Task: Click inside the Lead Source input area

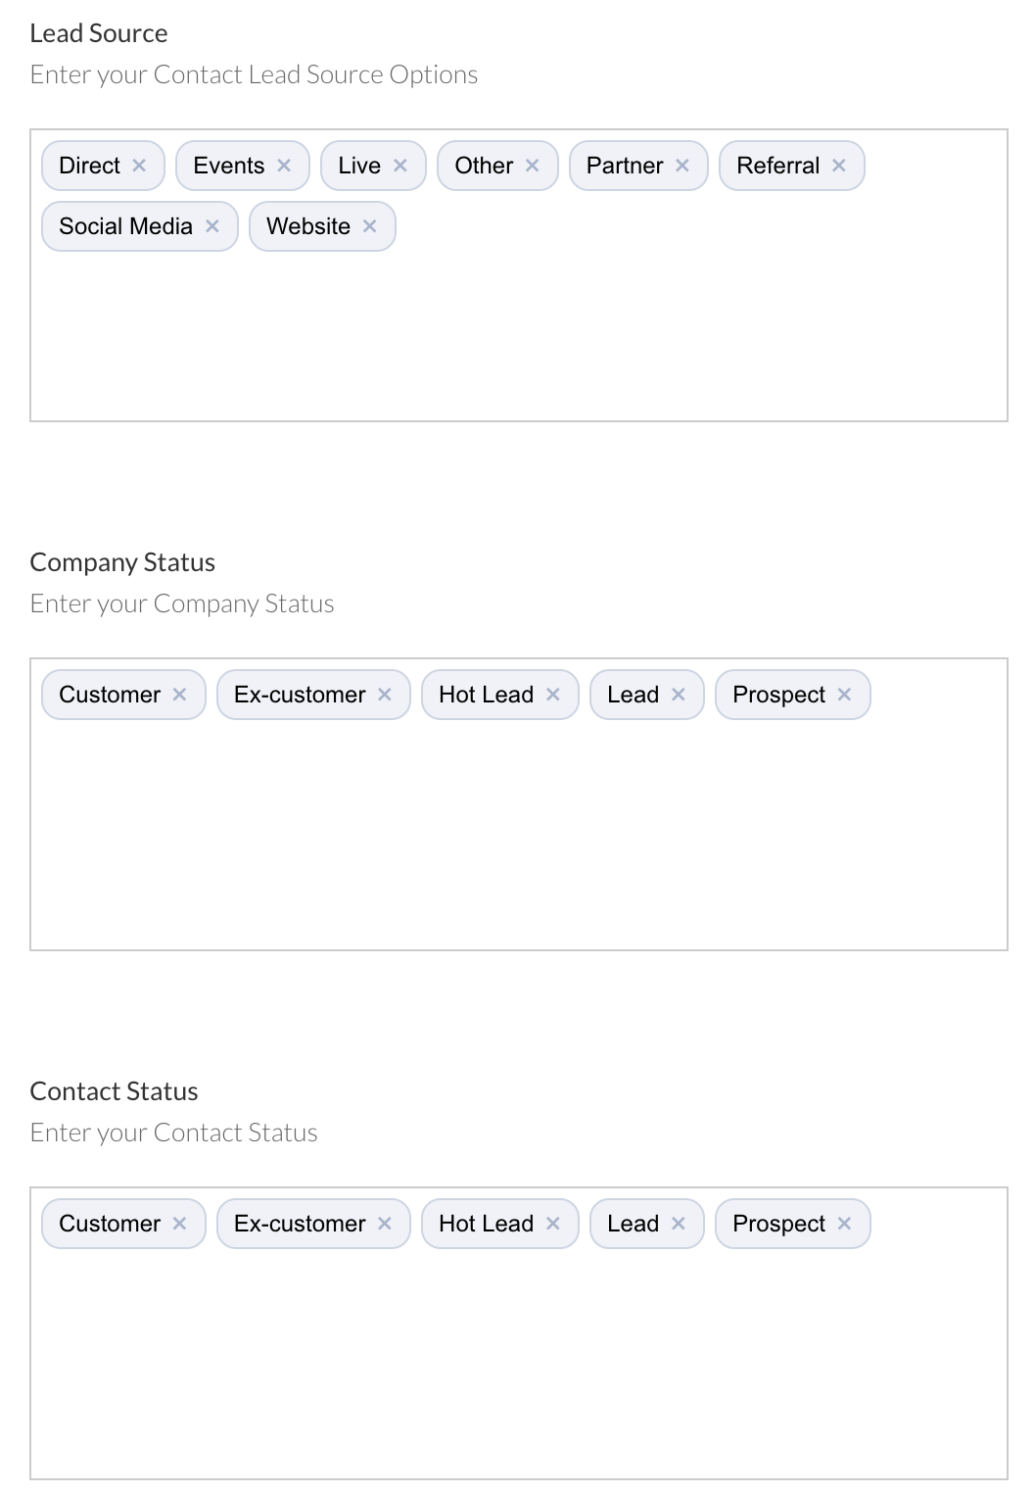Action: [x=519, y=333]
